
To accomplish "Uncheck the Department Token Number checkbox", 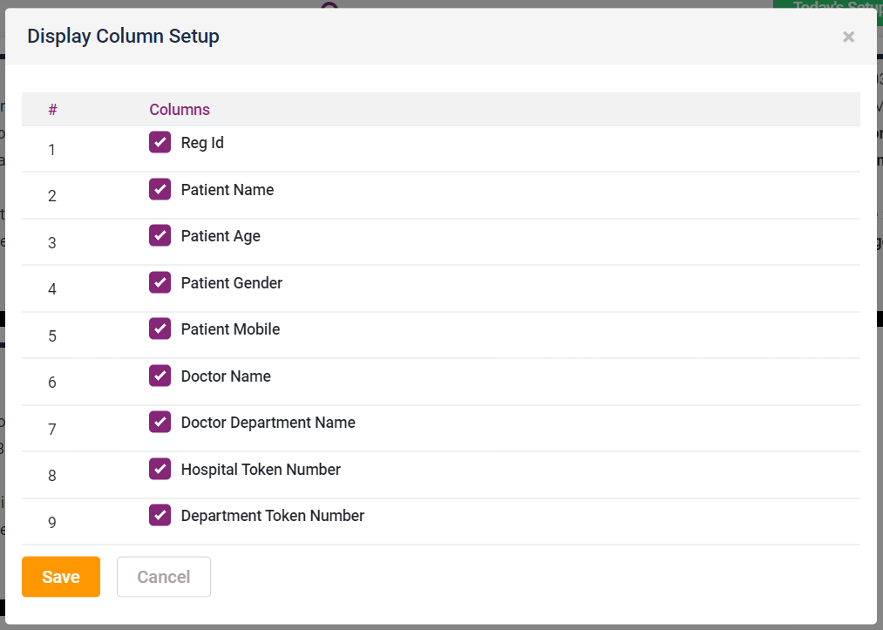I will coord(160,515).
